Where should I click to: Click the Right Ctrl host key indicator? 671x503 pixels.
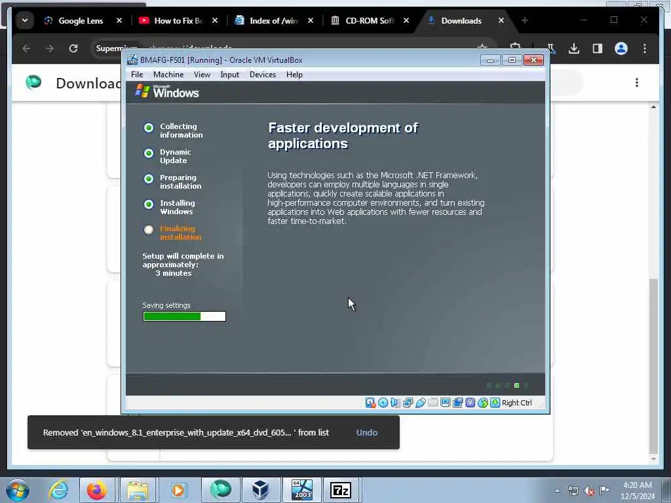(x=516, y=403)
